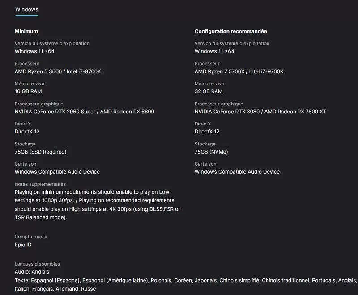Click the Notes supplémentaires label
This screenshot has height=295, width=358.
click(40, 184)
